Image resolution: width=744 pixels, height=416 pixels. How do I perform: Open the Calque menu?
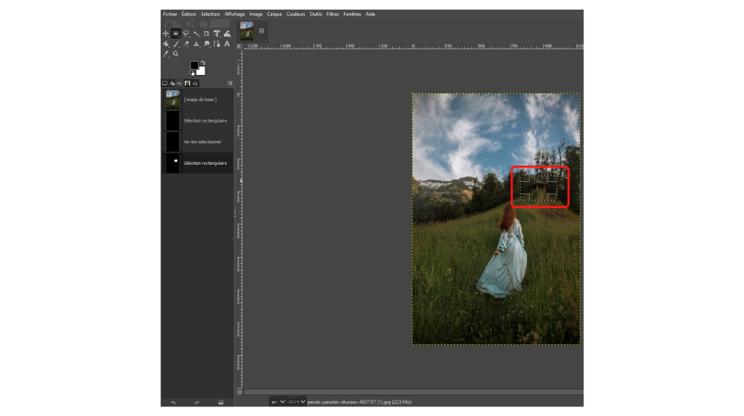point(275,14)
